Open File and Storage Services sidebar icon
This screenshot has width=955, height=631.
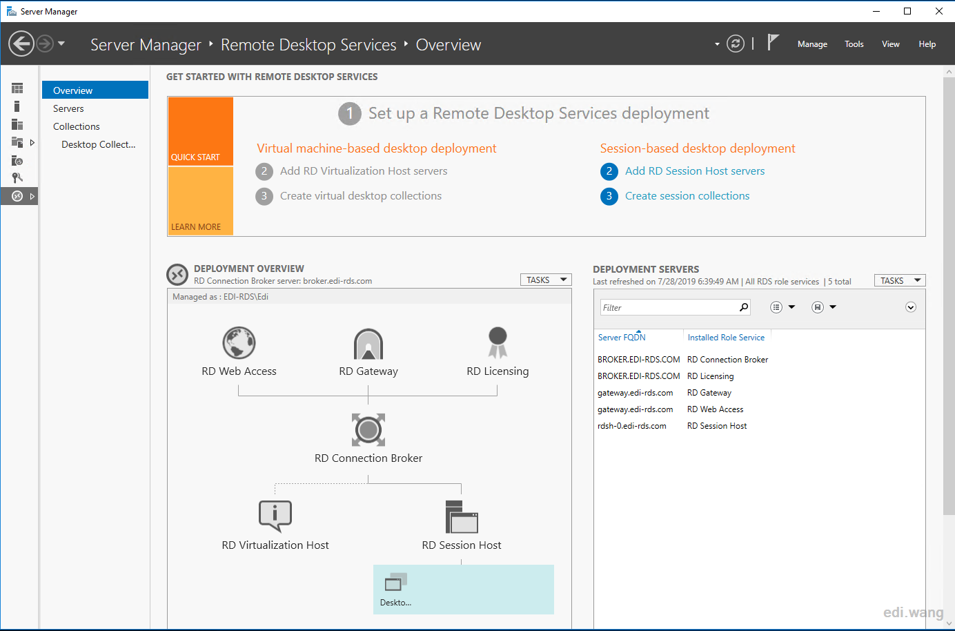(17, 142)
